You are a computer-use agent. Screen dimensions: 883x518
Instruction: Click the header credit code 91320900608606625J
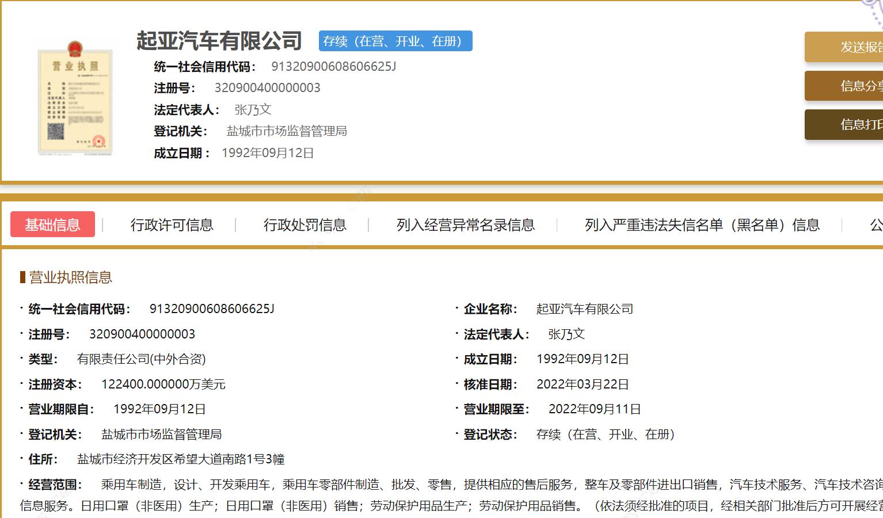click(x=334, y=67)
